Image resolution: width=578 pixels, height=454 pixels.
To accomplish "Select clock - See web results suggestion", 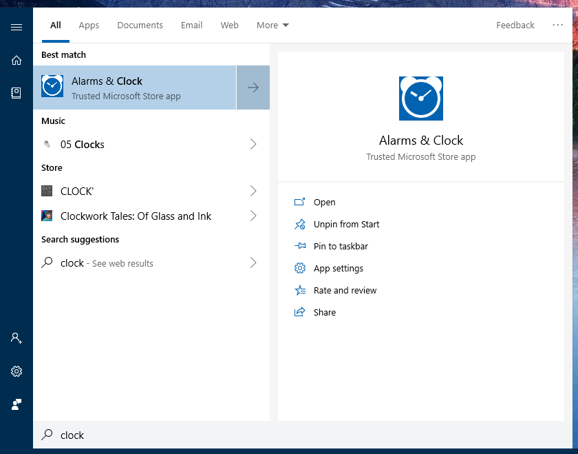I will [151, 262].
